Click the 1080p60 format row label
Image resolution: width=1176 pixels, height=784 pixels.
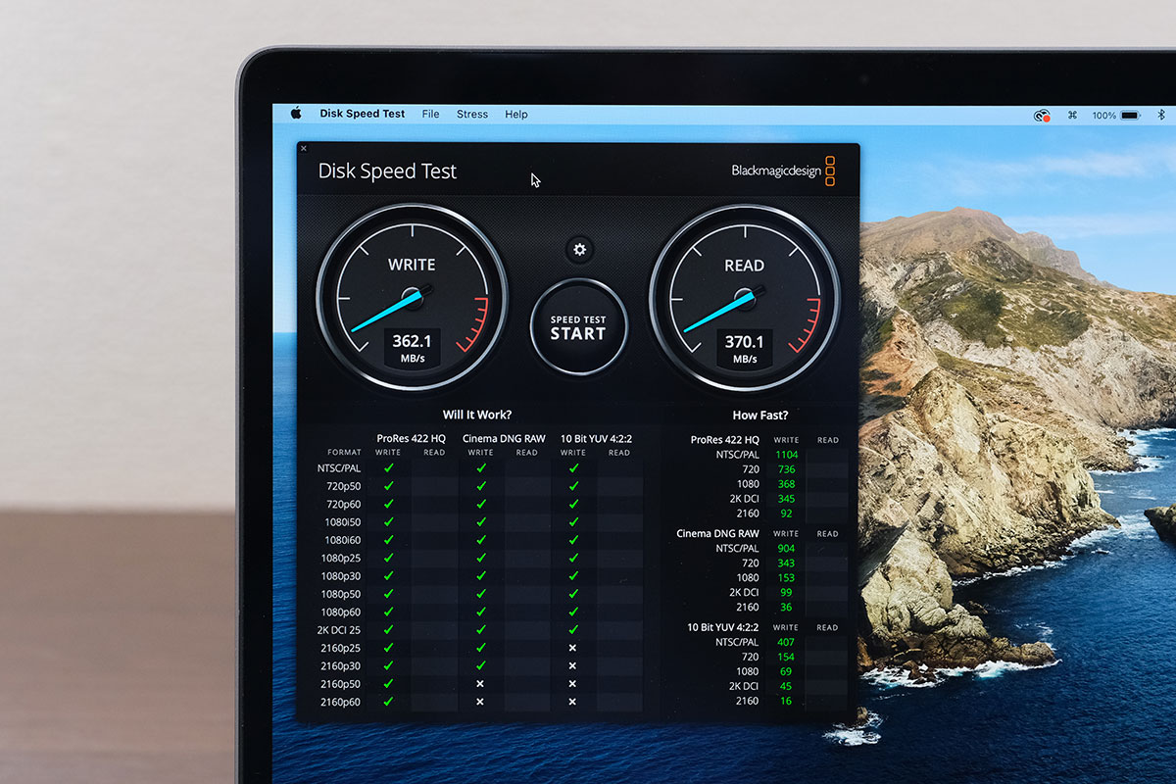[341, 612]
